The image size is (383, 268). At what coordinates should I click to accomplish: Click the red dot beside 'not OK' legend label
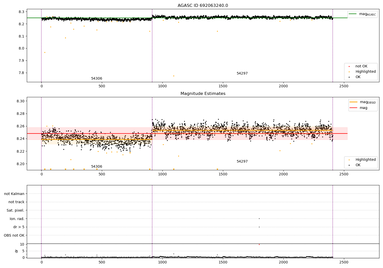point(349,66)
